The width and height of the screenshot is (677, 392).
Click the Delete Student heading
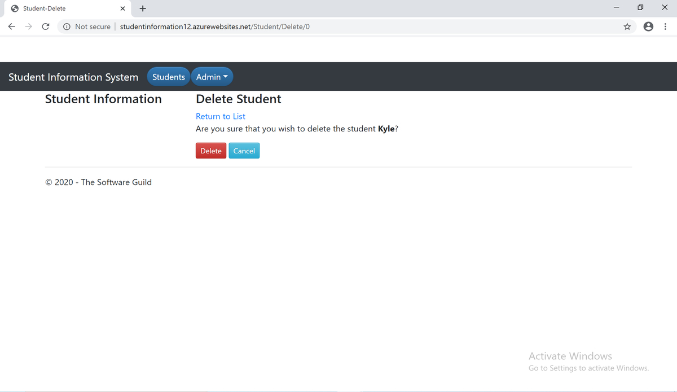[239, 99]
